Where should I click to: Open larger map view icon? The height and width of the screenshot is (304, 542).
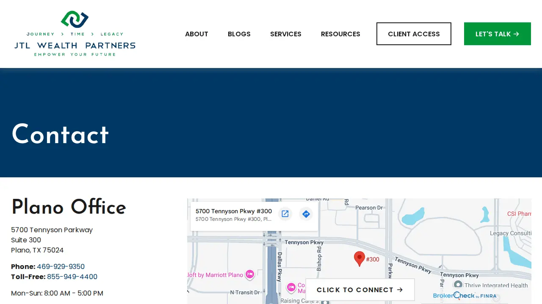tap(285, 214)
